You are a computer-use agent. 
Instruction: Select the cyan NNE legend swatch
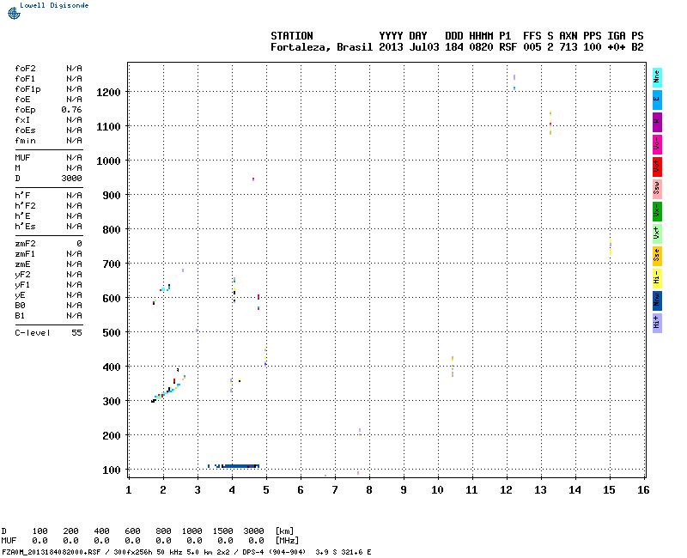point(657,77)
